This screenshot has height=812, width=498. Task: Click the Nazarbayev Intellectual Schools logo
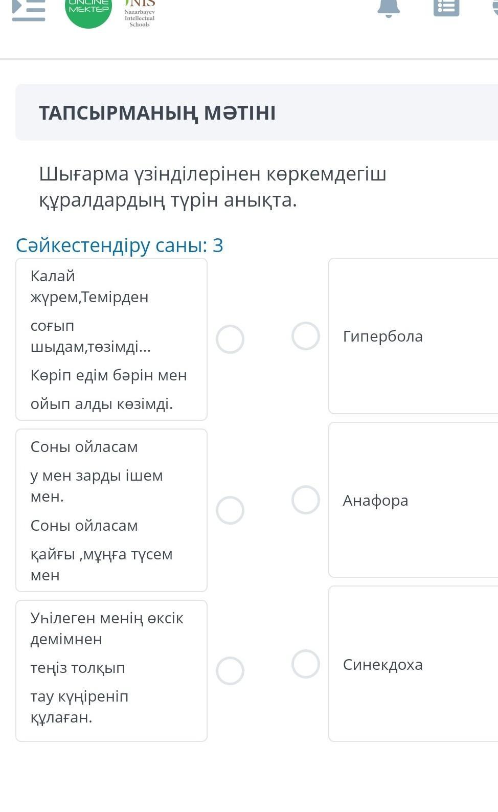139,13
